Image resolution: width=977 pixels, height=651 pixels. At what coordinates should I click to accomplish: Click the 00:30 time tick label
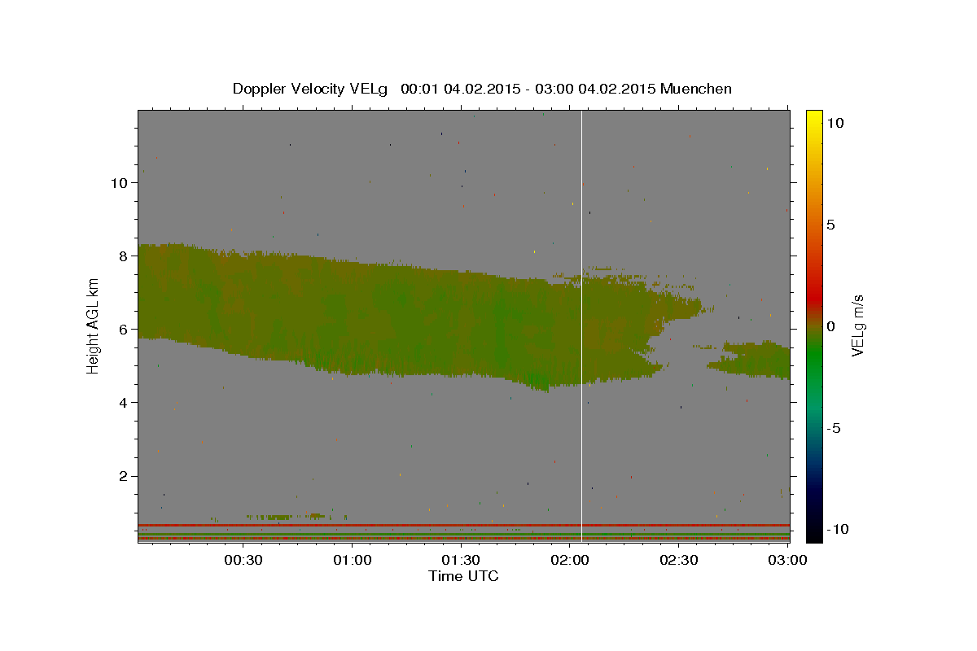(243, 560)
